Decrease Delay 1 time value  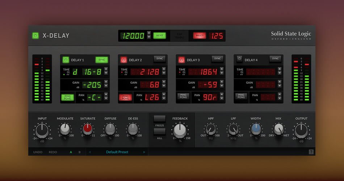click(x=106, y=73)
